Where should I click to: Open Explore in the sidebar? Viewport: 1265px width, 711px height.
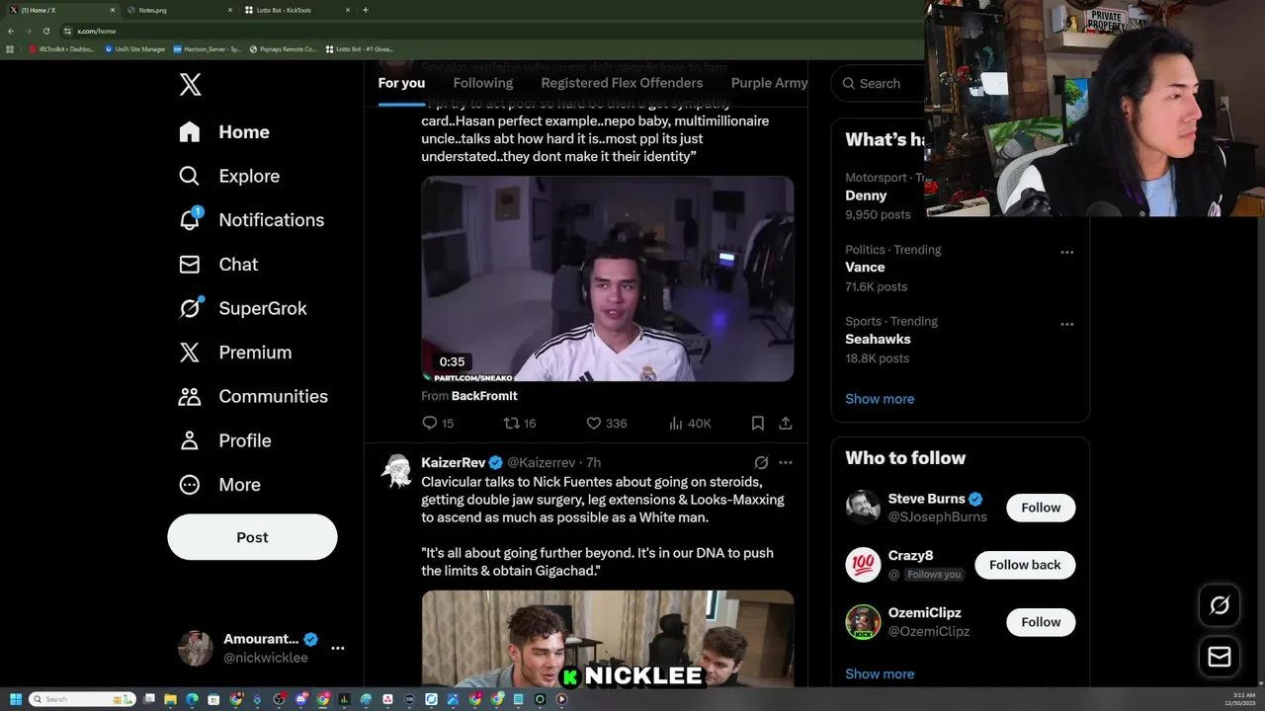coord(229,176)
